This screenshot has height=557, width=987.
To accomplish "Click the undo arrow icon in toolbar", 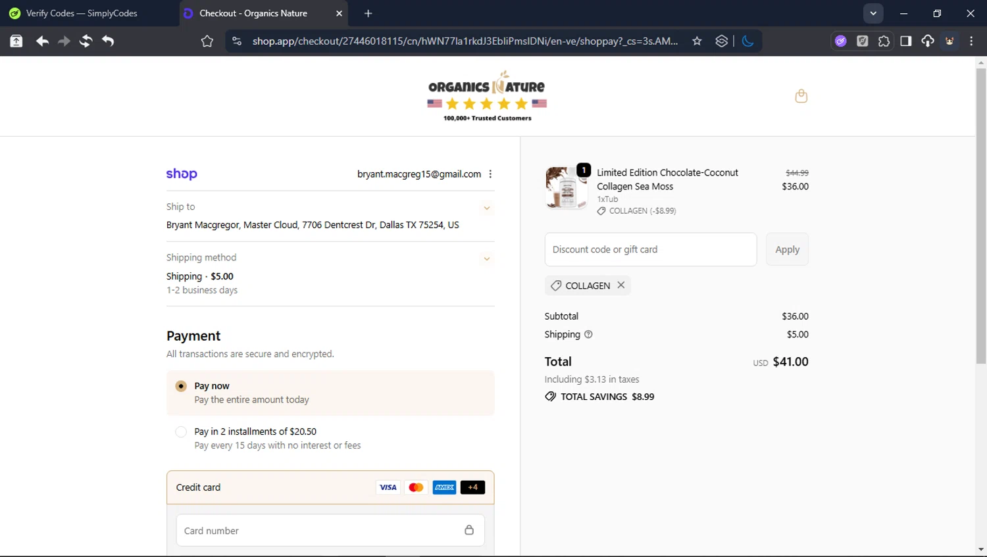I will point(108,41).
